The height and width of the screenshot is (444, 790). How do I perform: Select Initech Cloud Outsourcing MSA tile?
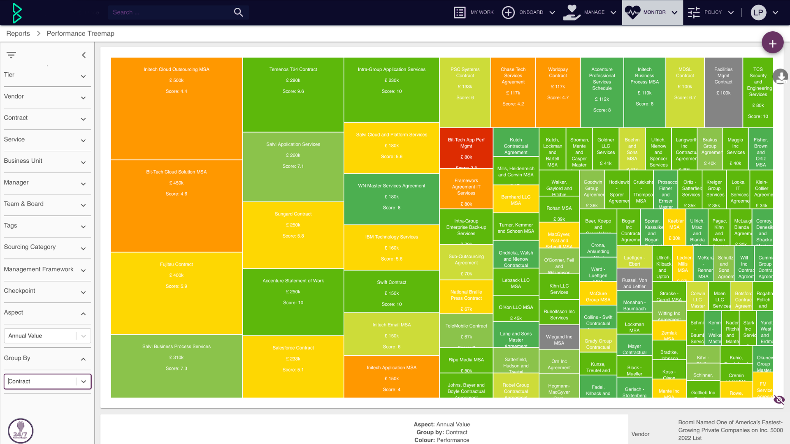pyautogui.click(x=177, y=109)
